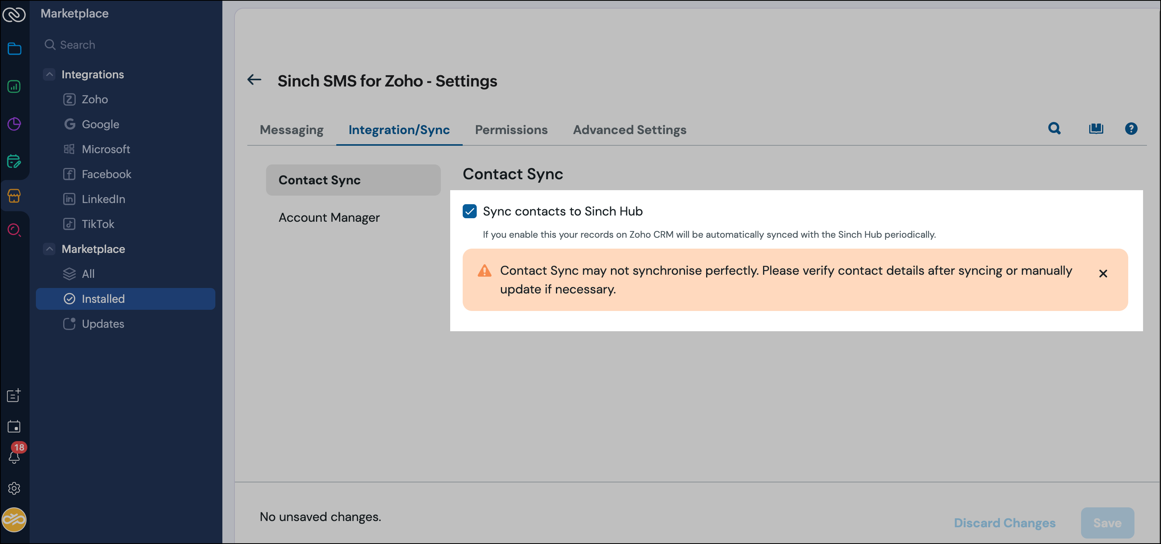1161x544 pixels.
Task: Click the help question mark icon
Action: pos(1131,129)
